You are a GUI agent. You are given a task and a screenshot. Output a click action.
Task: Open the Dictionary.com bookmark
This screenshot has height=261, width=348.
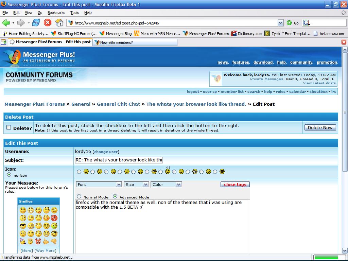(x=247, y=34)
